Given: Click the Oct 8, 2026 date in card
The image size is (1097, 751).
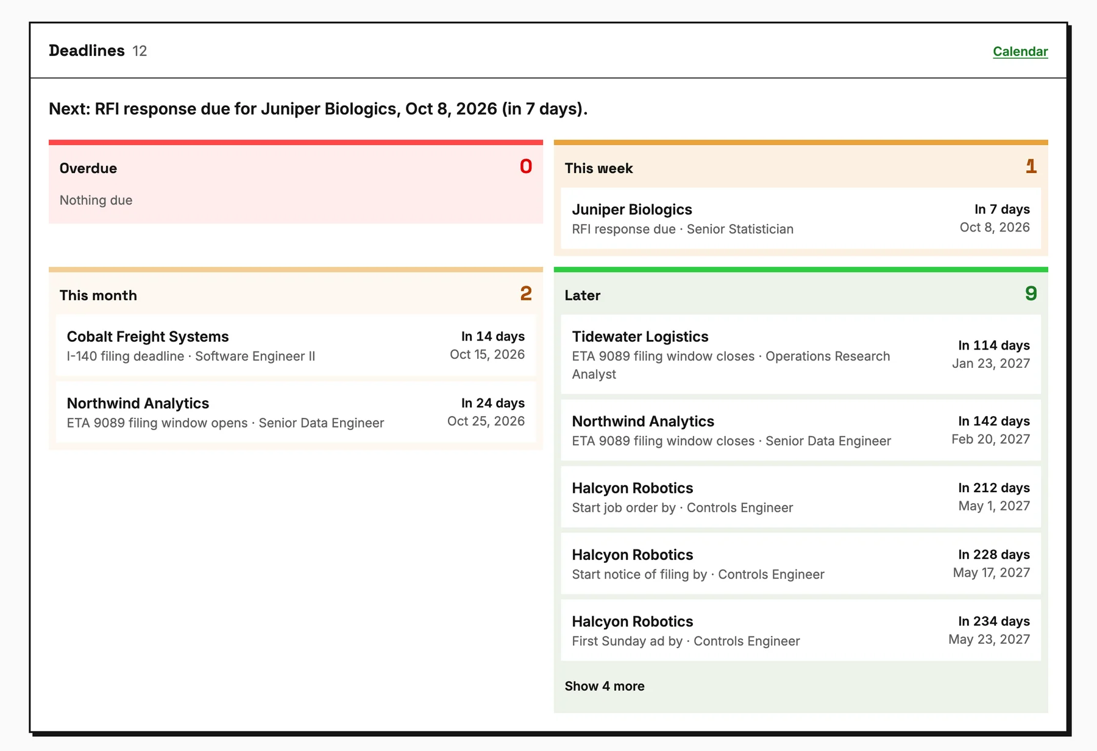Looking at the screenshot, I should (995, 227).
